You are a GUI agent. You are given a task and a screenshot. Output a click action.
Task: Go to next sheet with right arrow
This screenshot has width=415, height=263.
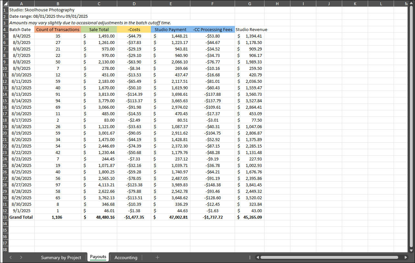(x=21, y=258)
